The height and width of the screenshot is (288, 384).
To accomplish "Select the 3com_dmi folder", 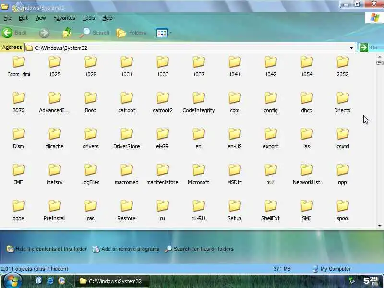I will [x=19, y=66].
